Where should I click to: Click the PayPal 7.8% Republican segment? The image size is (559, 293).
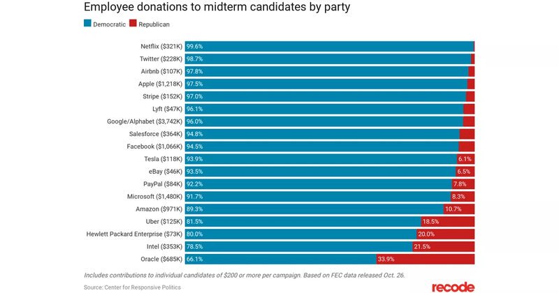click(463, 183)
